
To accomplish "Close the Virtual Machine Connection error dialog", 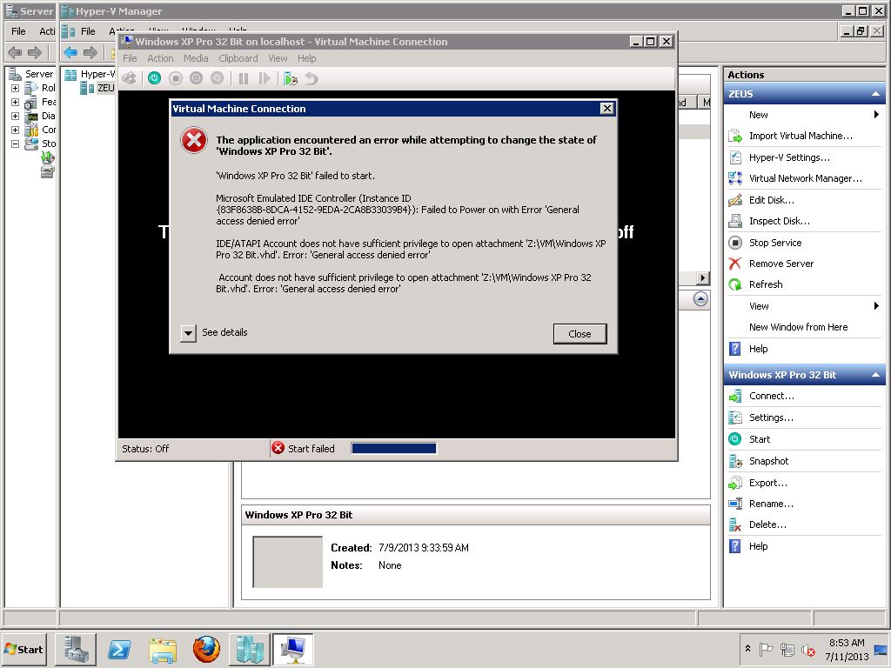I will (x=579, y=333).
